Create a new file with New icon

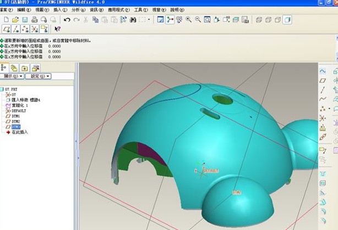click(6, 20)
